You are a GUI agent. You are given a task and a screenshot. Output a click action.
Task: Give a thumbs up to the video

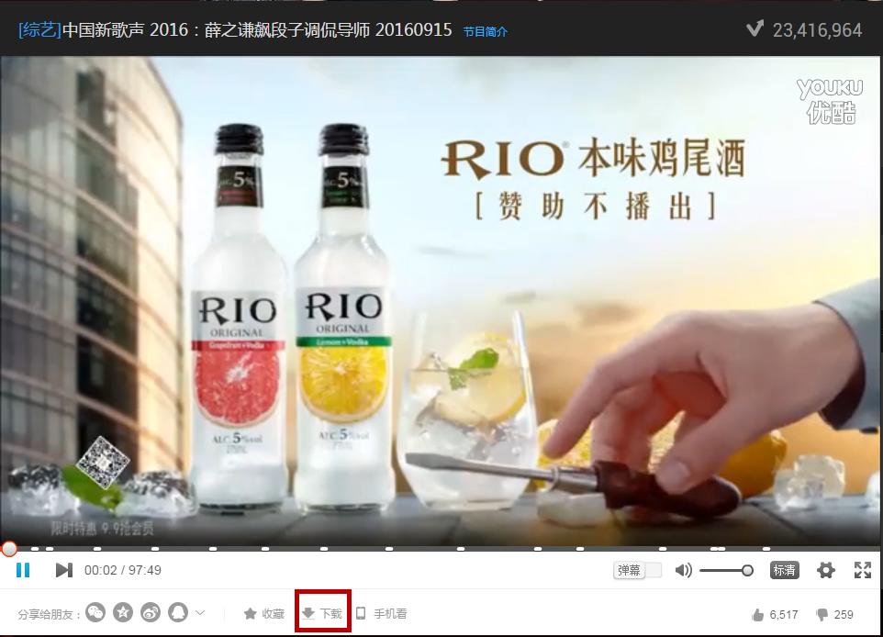[756, 612]
